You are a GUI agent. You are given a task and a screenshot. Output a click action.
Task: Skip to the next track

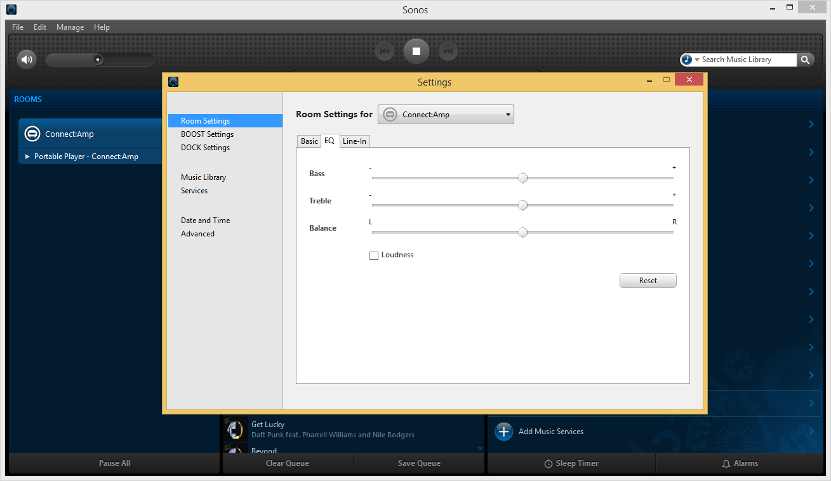pyautogui.click(x=448, y=51)
